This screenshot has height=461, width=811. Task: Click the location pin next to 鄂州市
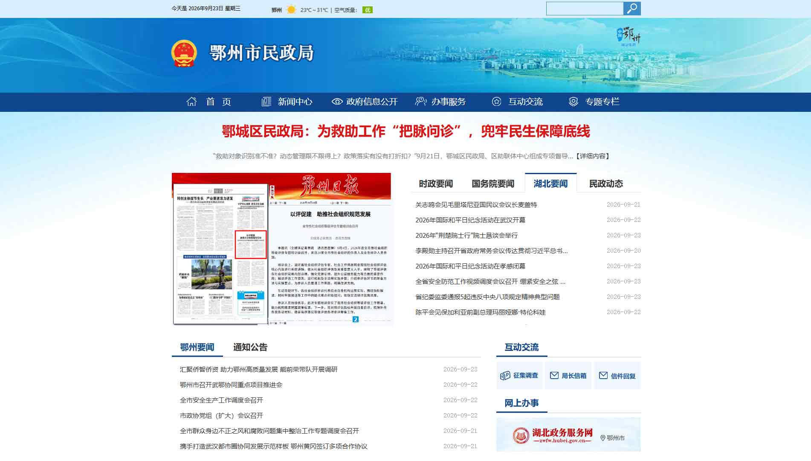603,438
